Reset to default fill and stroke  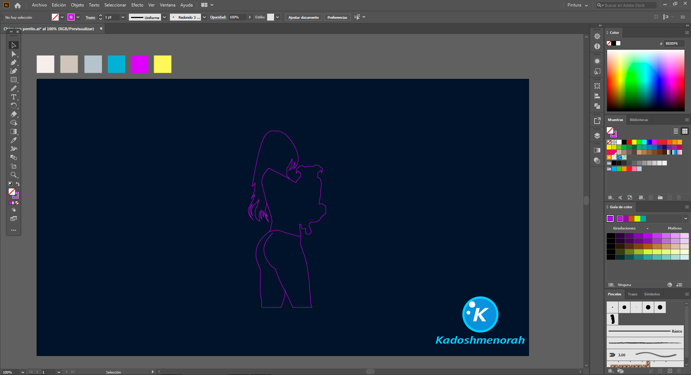[10, 184]
